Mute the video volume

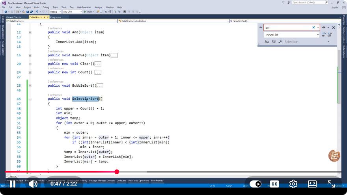pyautogui.click(x=33, y=184)
